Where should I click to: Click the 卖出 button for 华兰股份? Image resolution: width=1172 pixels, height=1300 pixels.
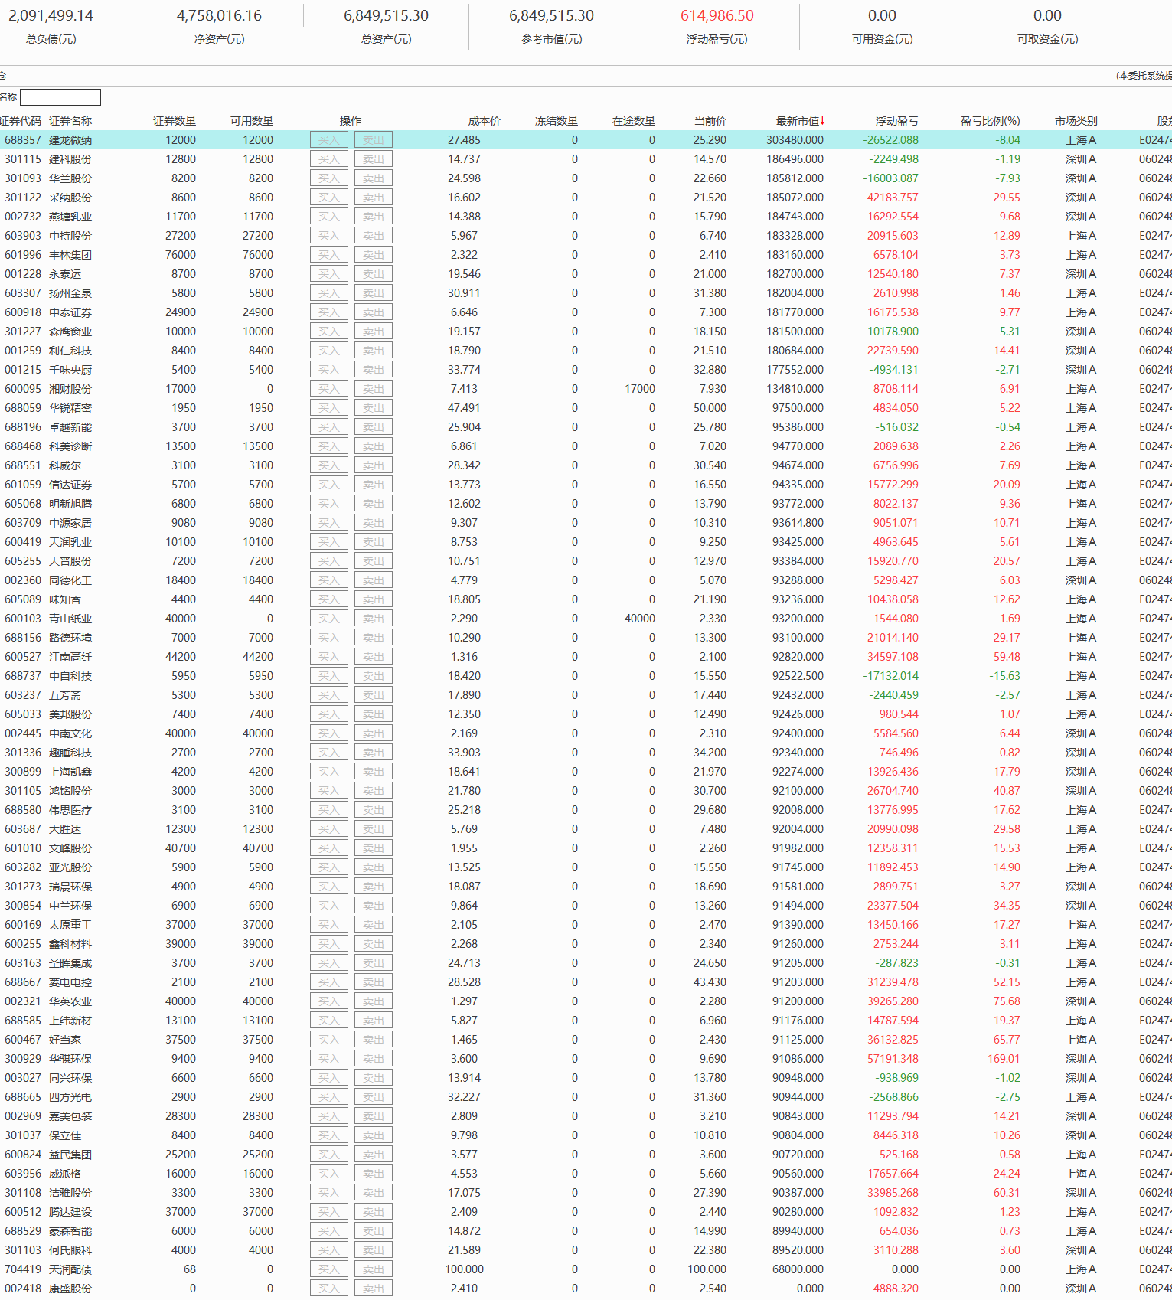(x=374, y=178)
